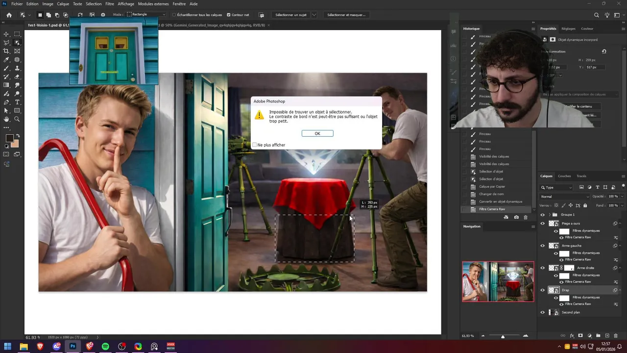627x353 pixels.
Task: Enable 'Échantillonner tous les calques' checkbox
Action: (x=174, y=15)
